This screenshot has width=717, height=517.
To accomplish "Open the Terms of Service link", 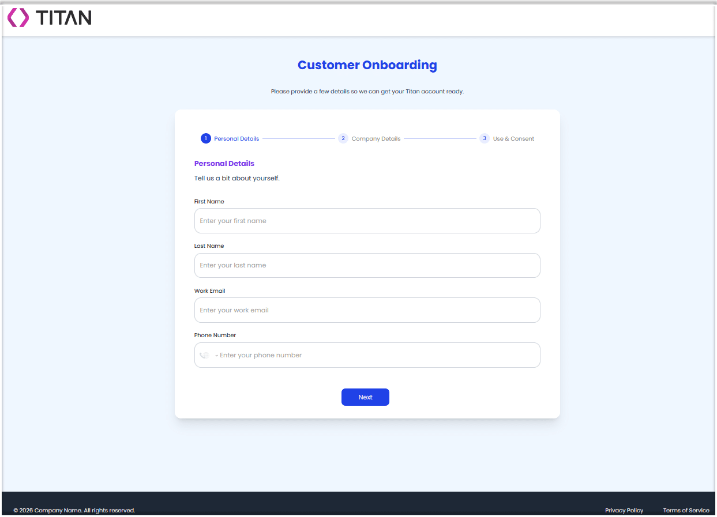I will (686, 510).
